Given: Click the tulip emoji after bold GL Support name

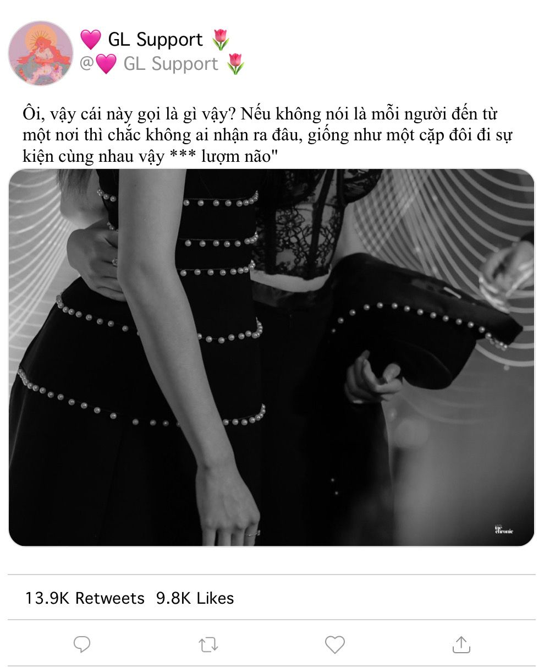Looking at the screenshot, I should [x=221, y=40].
